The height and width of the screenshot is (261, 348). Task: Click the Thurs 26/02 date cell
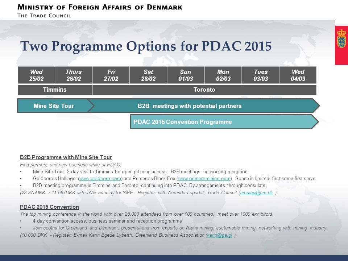[74, 75]
